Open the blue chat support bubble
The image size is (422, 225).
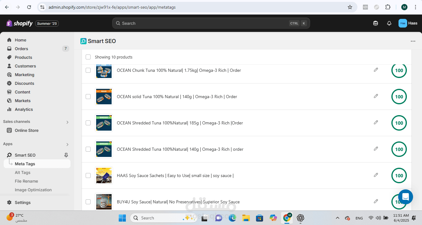point(406,197)
